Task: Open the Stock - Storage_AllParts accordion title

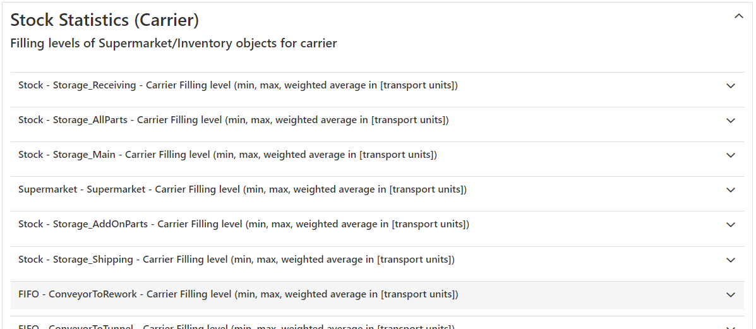Action: (233, 120)
